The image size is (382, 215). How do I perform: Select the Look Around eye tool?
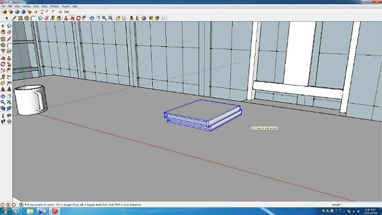point(9,115)
